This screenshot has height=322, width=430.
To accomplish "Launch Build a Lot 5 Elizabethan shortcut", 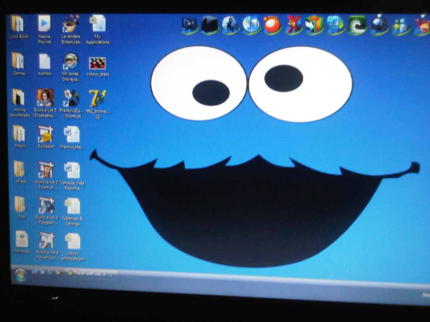I will pos(45,103).
